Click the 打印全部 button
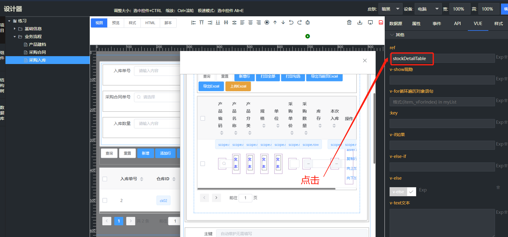The width and height of the screenshot is (508, 237). (x=268, y=77)
